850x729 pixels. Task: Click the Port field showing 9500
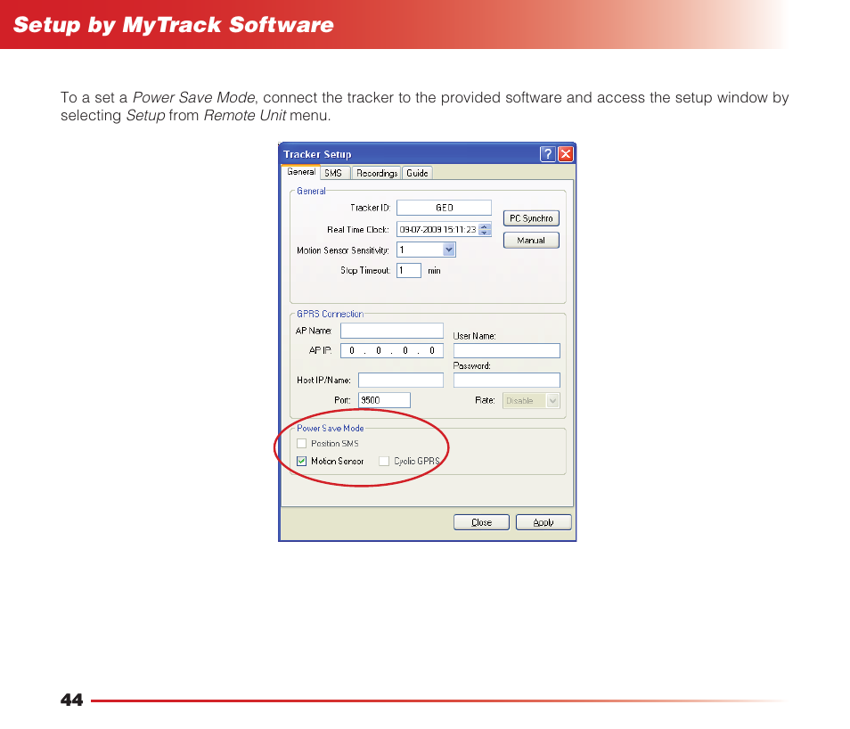point(384,400)
